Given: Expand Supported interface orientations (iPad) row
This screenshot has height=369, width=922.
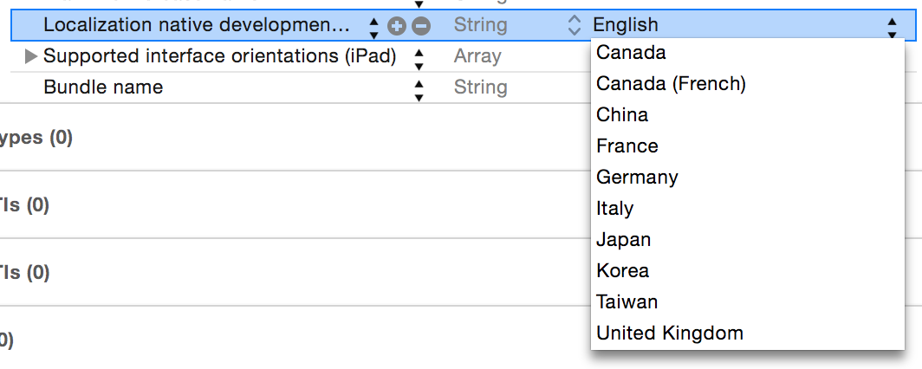Looking at the screenshot, I should click(31, 57).
